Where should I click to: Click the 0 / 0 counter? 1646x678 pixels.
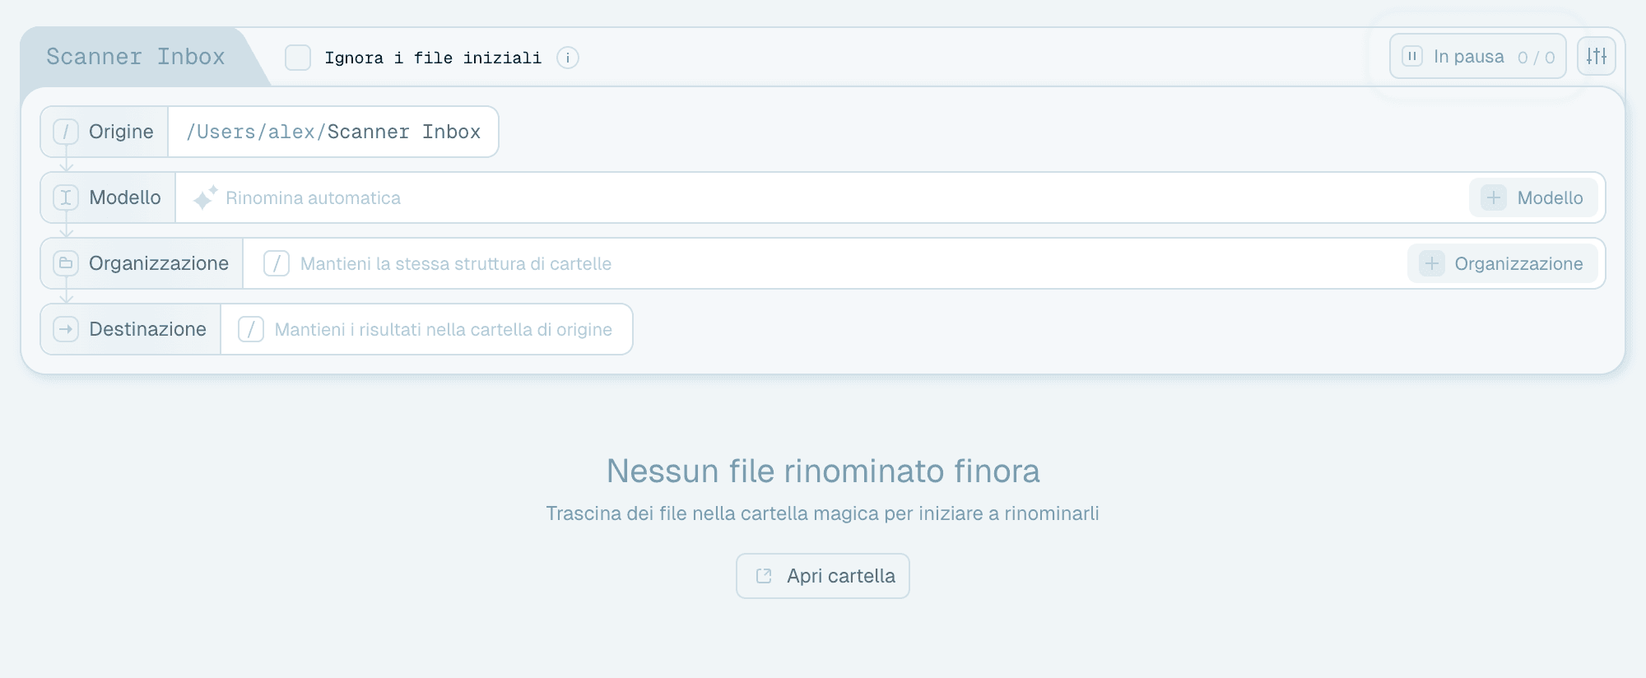pos(1537,58)
